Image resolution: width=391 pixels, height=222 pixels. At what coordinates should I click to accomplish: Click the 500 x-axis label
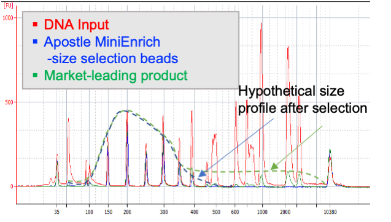click(216, 212)
